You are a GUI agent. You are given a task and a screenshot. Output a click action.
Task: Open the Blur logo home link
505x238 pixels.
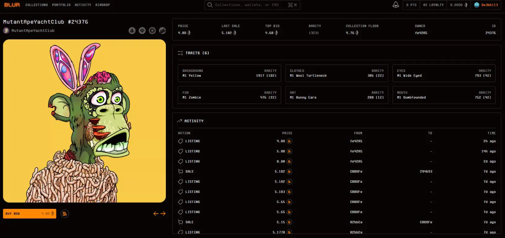12,5
